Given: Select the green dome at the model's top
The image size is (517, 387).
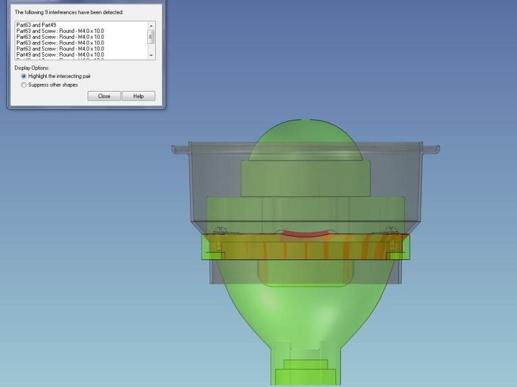Looking at the screenshot, I should coord(305,140).
